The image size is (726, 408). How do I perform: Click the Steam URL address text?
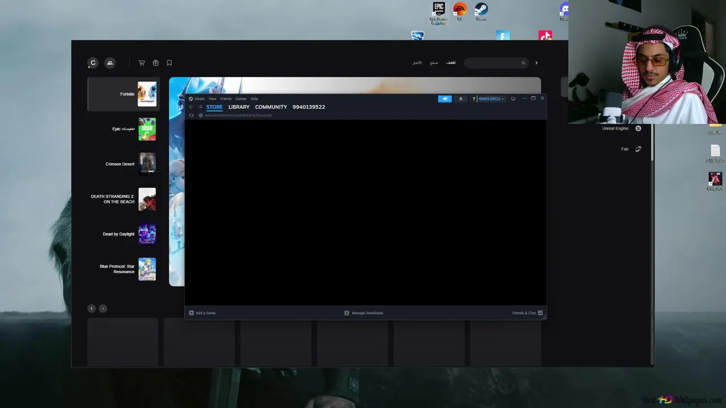pyautogui.click(x=238, y=115)
